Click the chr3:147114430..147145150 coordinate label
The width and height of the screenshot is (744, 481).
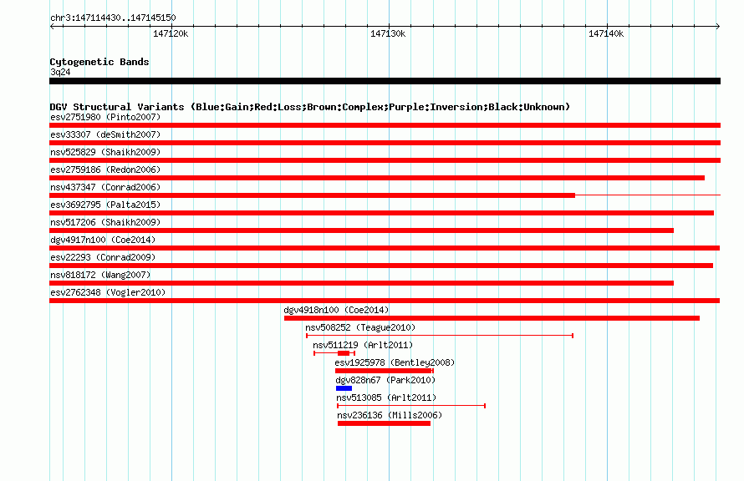pyautogui.click(x=113, y=18)
